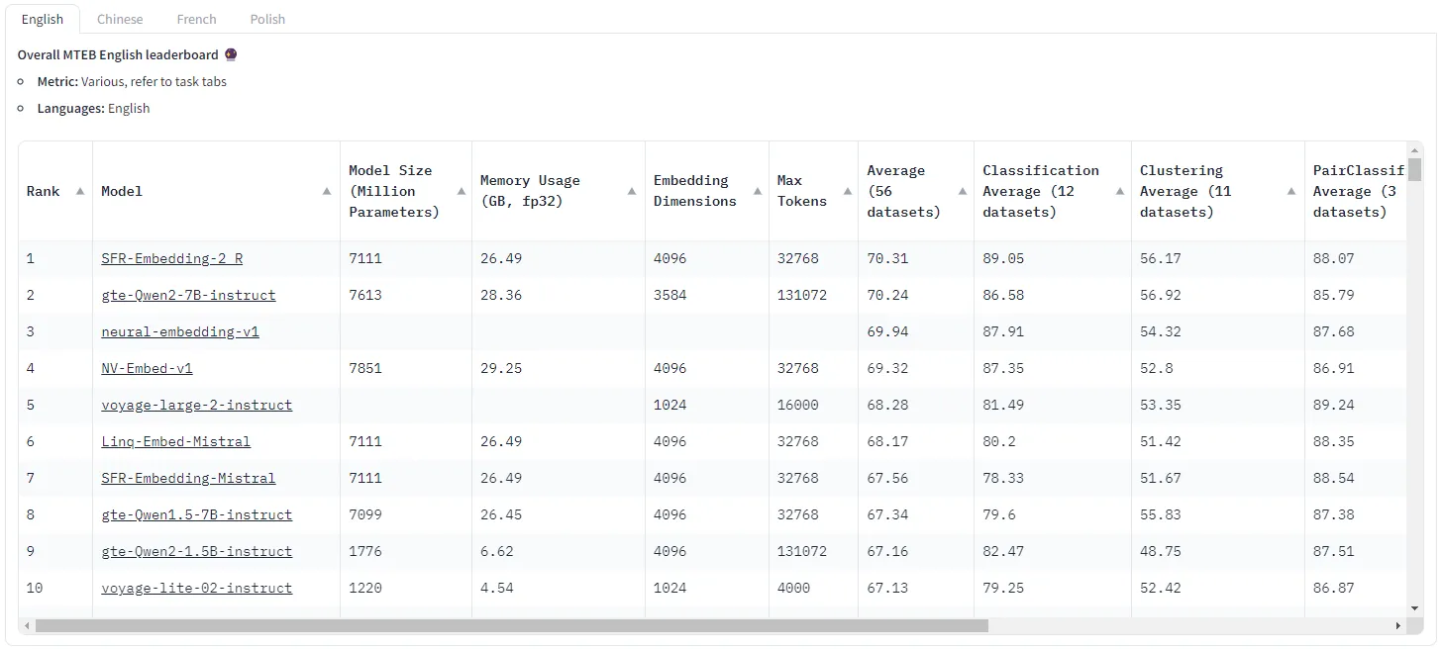The width and height of the screenshot is (1442, 649).
Task: Click the scroll down arrow
Action: tap(1415, 607)
